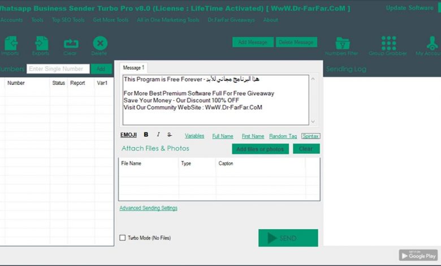
Task: Enable Turbo Mode (No Files) checkbox
Action: pyautogui.click(x=123, y=238)
